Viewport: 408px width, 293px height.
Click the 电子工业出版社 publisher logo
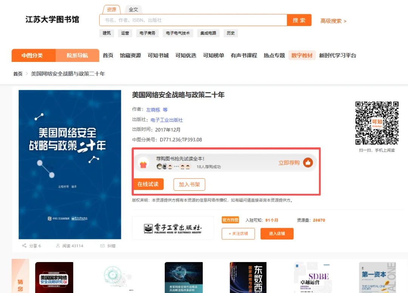click(x=173, y=228)
